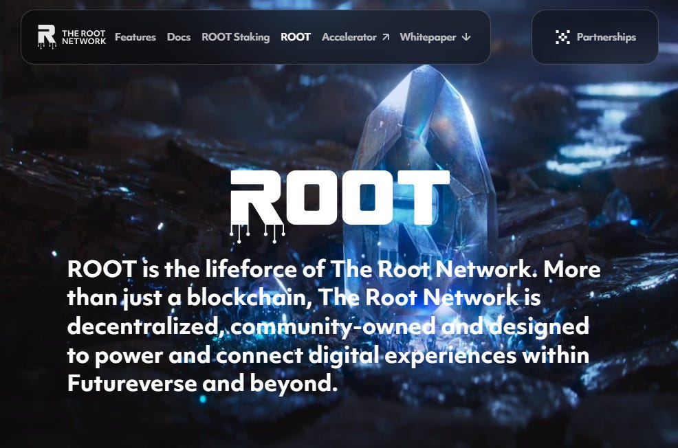Click the word community-owned in hero text

(333, 327)
